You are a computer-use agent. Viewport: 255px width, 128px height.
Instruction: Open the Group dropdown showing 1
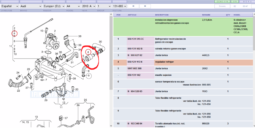[104, 6]
